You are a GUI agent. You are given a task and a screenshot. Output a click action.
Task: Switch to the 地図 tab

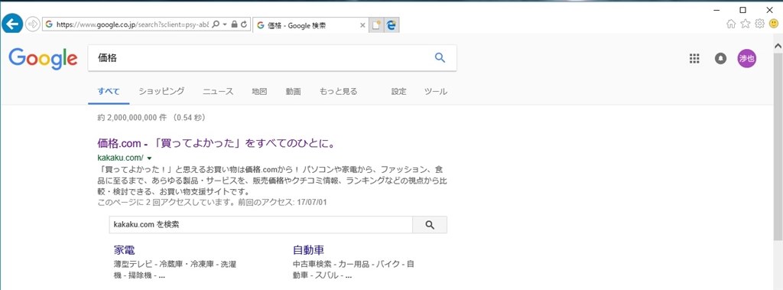click(x=260, y=92)
